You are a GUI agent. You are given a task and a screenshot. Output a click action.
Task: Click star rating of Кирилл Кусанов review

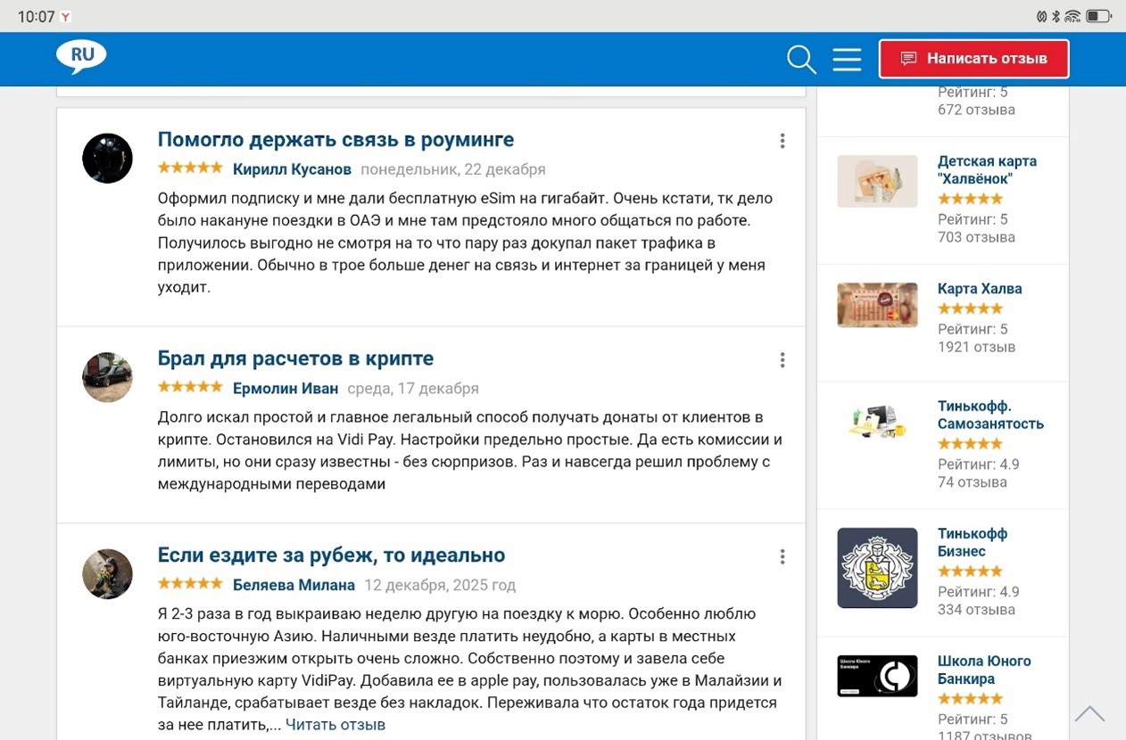190,168
